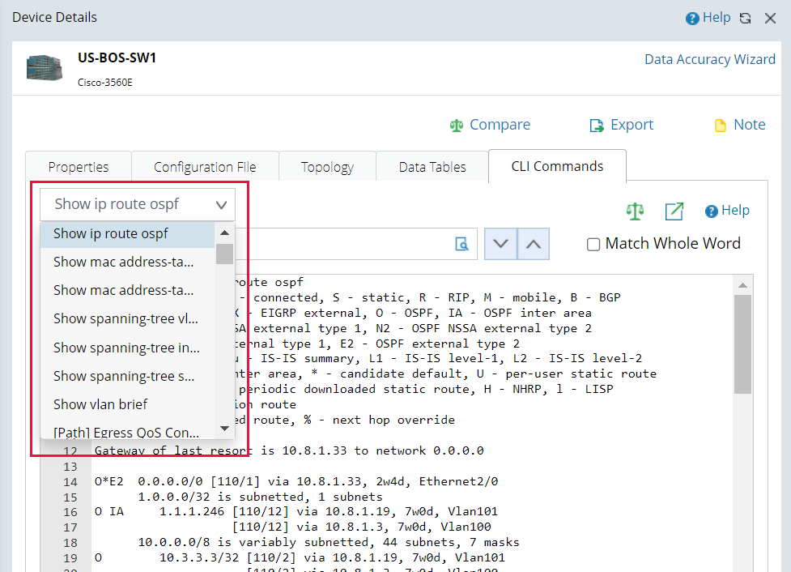Open the Data Tables tab

pos(432,166)
